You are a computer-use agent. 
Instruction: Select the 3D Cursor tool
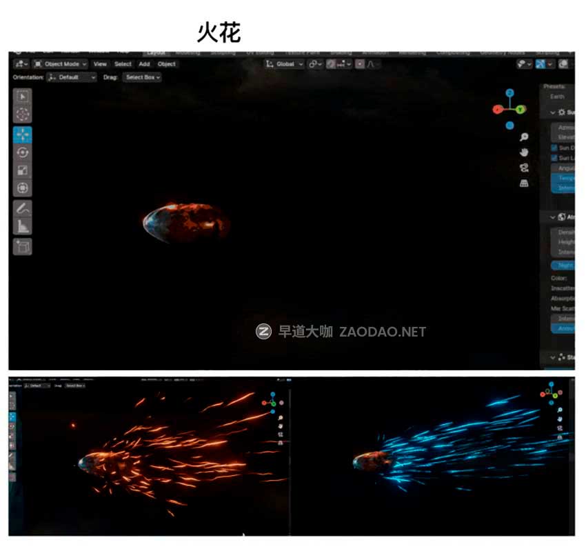click(x=23, y=113)
